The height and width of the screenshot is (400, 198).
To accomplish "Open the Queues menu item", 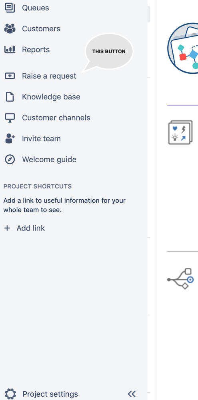I will point(35,8).
